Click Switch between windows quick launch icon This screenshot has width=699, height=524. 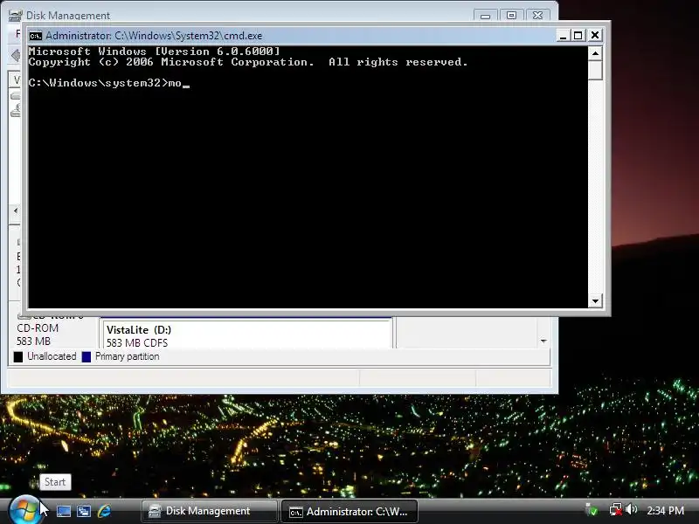pyautogui.click(x=84, y=511)
